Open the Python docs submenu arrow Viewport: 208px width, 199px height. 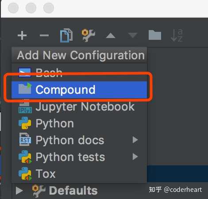tap(135, 140)
